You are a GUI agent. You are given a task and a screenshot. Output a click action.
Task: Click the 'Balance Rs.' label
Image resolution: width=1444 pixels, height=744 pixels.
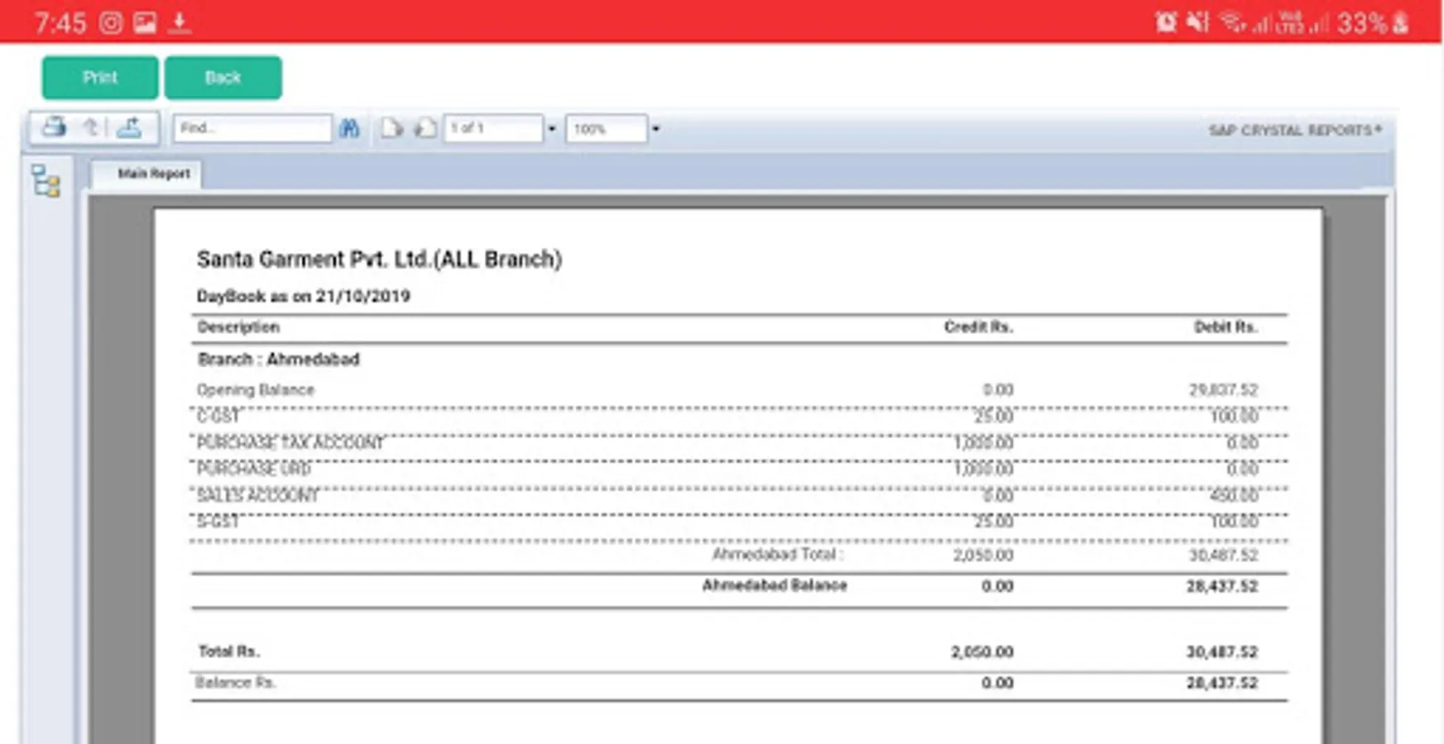coord(236,683)
